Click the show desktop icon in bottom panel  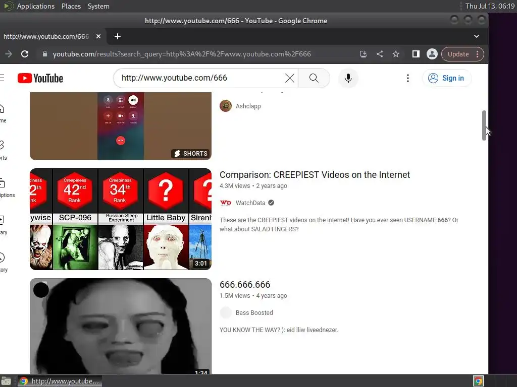point(6,381)
